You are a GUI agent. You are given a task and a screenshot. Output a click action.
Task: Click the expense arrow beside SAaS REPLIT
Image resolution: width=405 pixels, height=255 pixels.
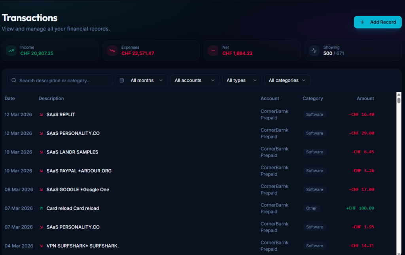[41, 115]
